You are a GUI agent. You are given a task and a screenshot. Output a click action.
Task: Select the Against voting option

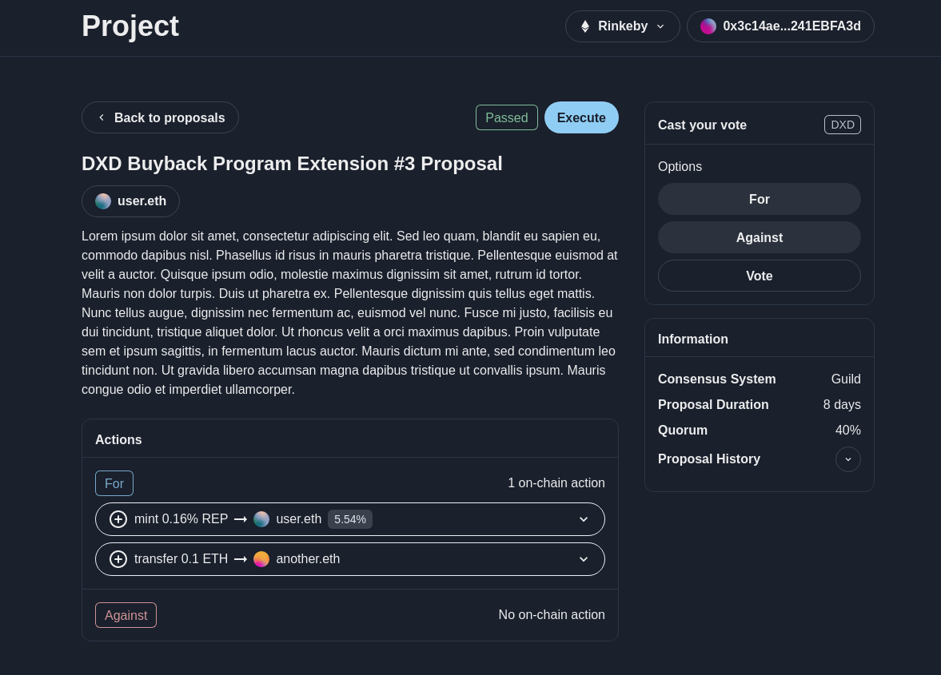(759, 237)
